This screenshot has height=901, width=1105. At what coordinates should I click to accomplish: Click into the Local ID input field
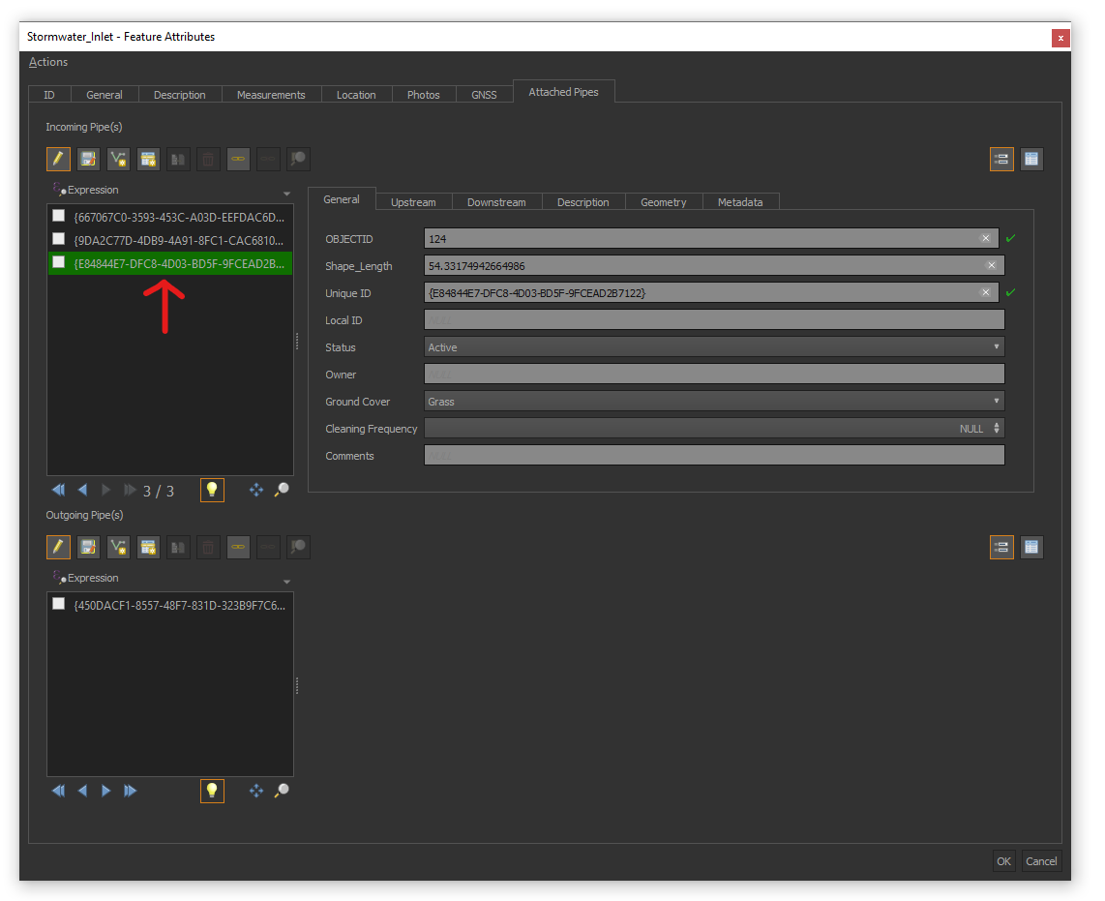coord(714,319)
